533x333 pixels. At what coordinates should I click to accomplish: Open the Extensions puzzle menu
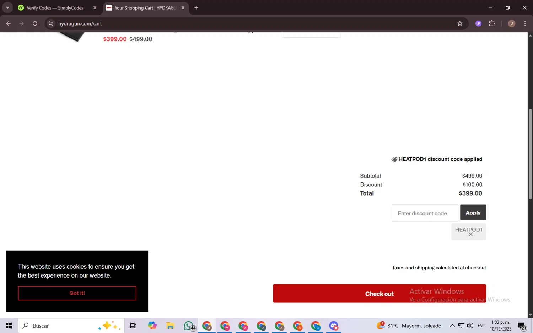pyautogui.click(x=492, y=24)
